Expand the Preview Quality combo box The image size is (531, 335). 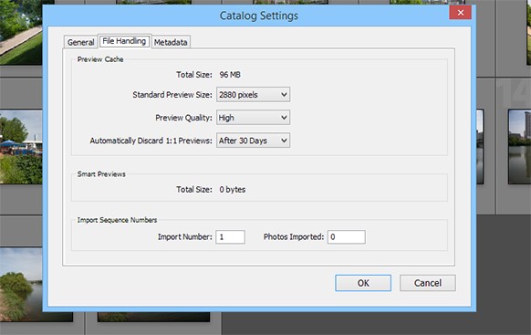(253, 118)
